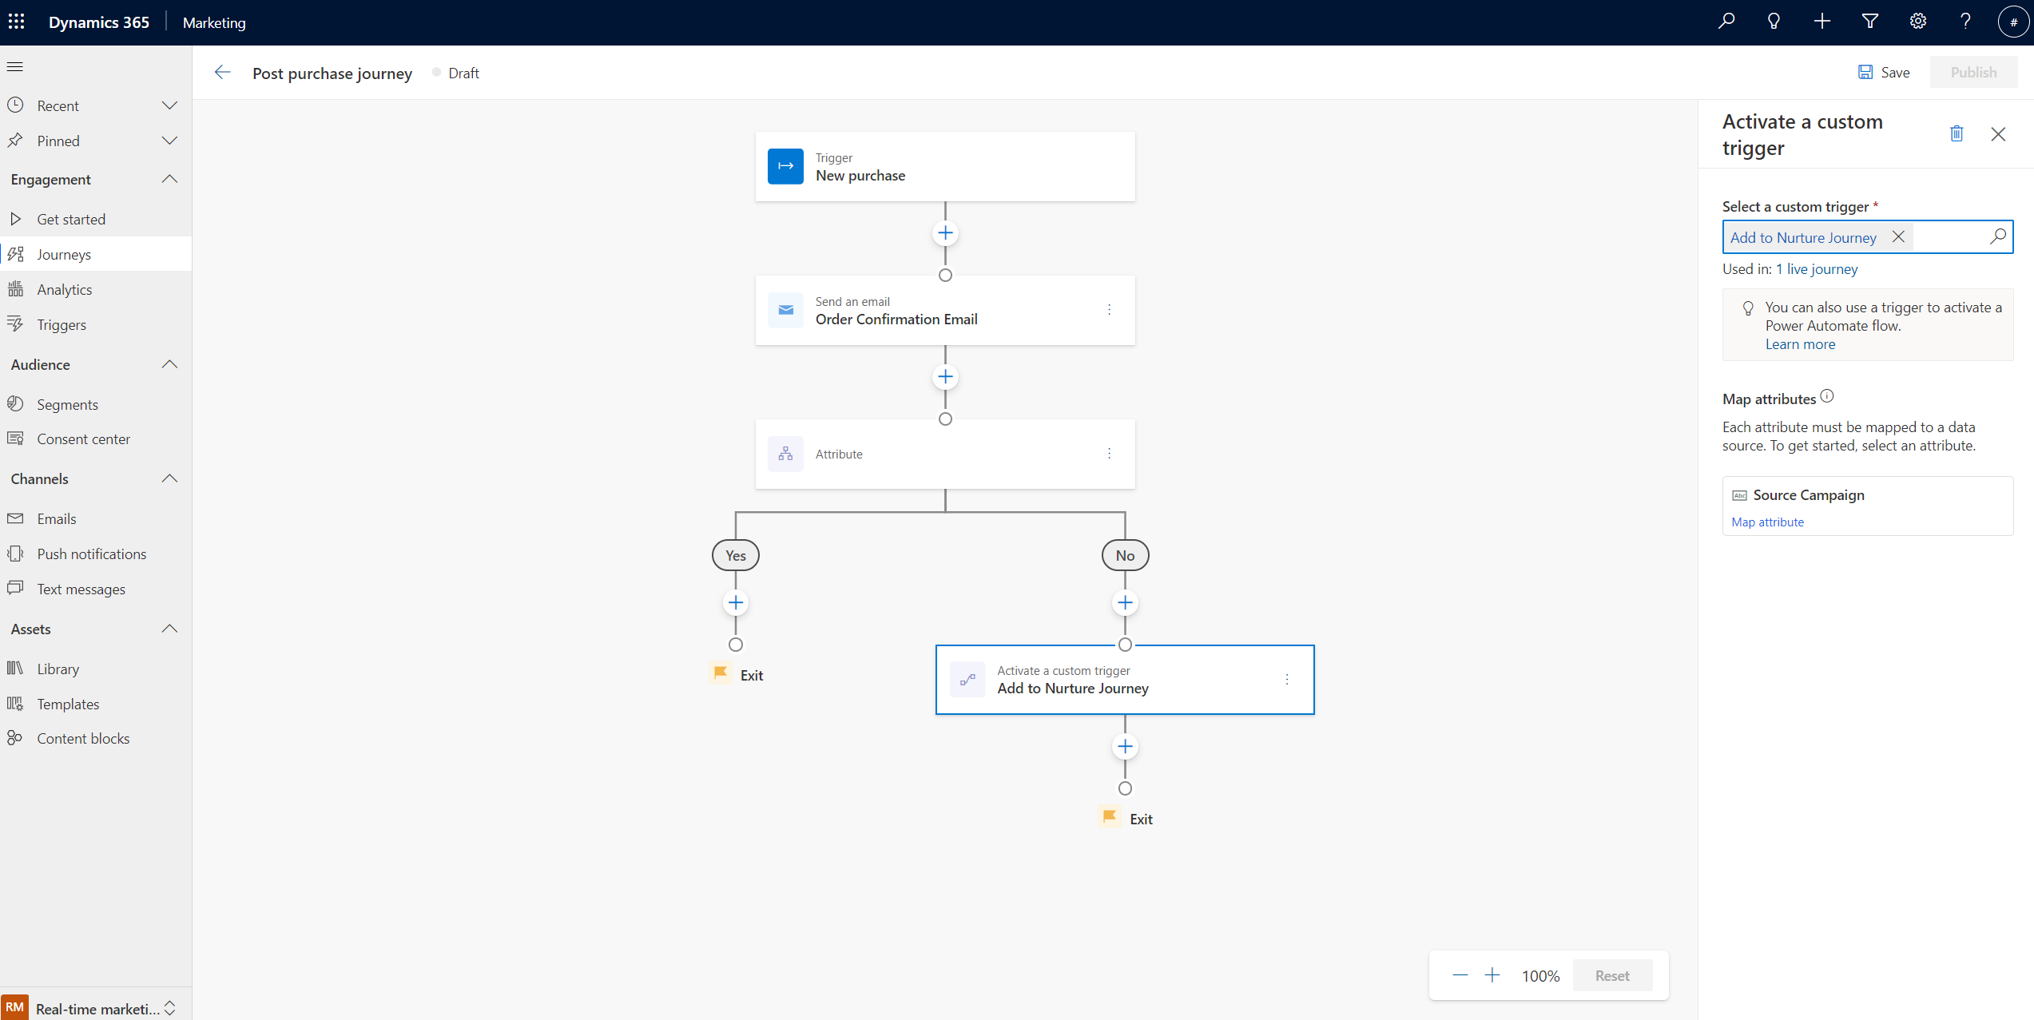The image size is (2034, 1020).
Task: Click the Source Campaign envelope icon
Action: tap(1740, 494)
